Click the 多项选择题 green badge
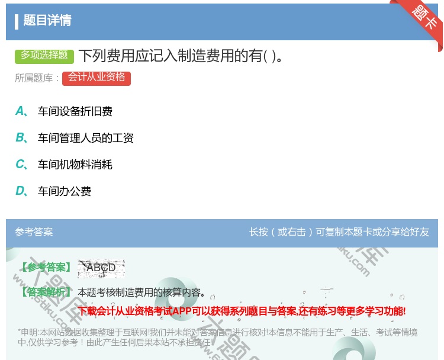 coord(44,56)
